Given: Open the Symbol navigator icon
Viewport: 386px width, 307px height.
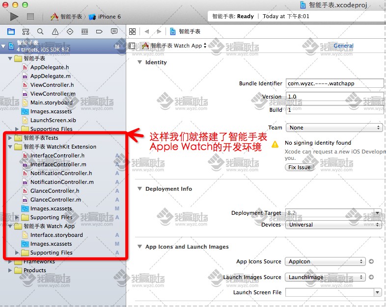Looking at the screenshot, I should click(26, 31).
